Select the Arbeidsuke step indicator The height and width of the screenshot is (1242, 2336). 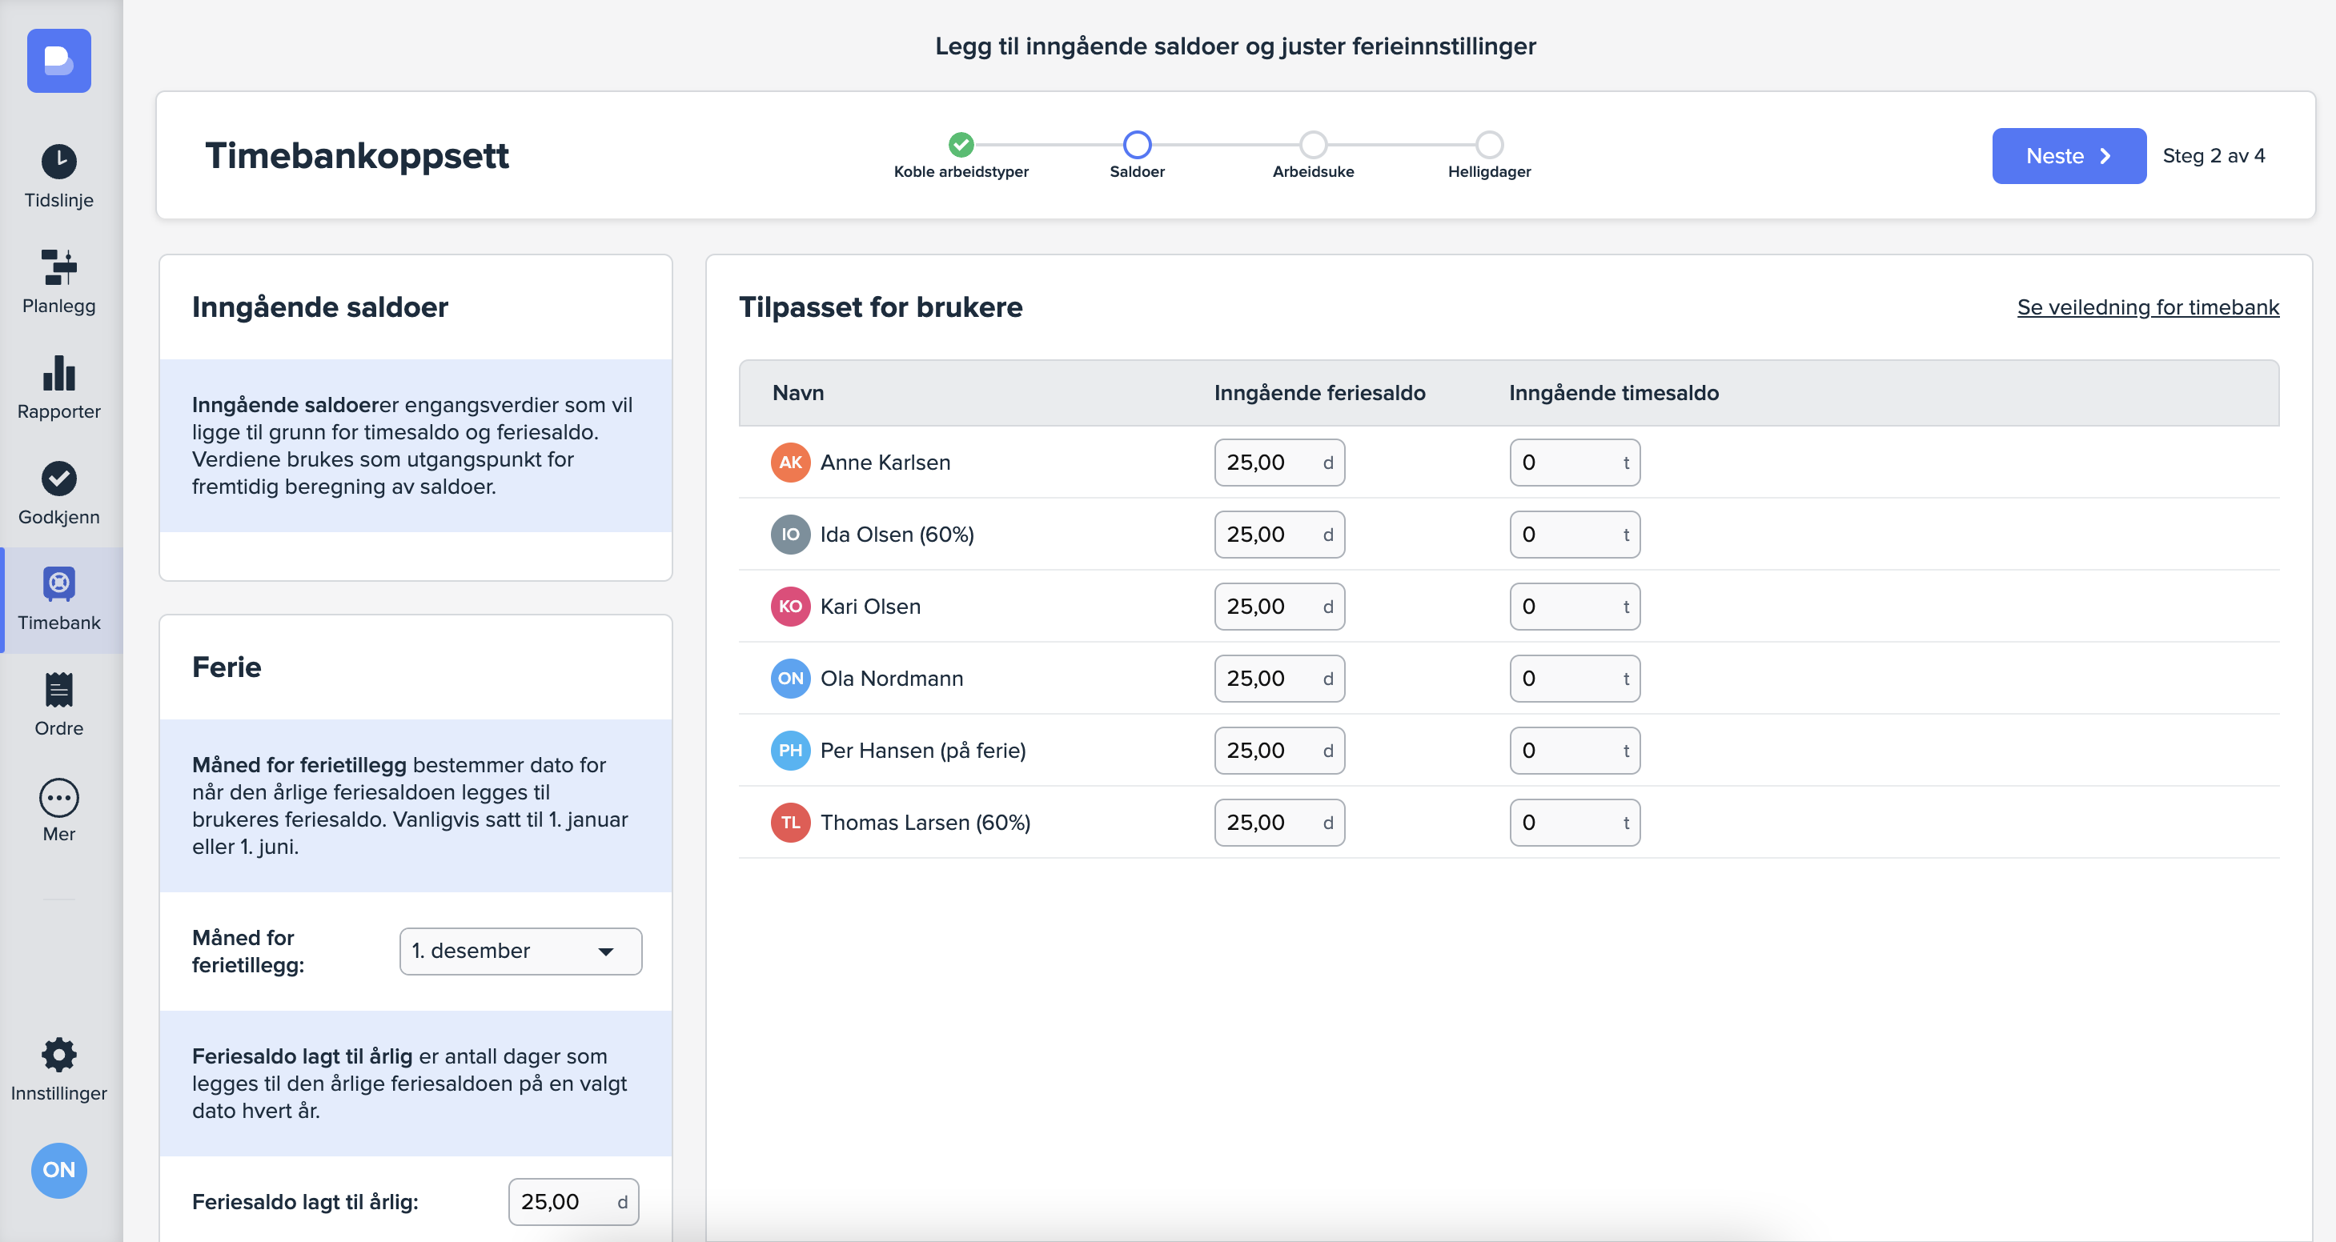coord(1312,145)
